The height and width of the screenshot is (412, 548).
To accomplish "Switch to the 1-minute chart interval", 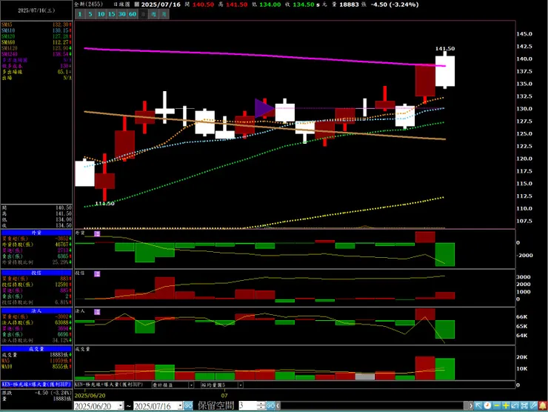I will (x=80, y=14).
